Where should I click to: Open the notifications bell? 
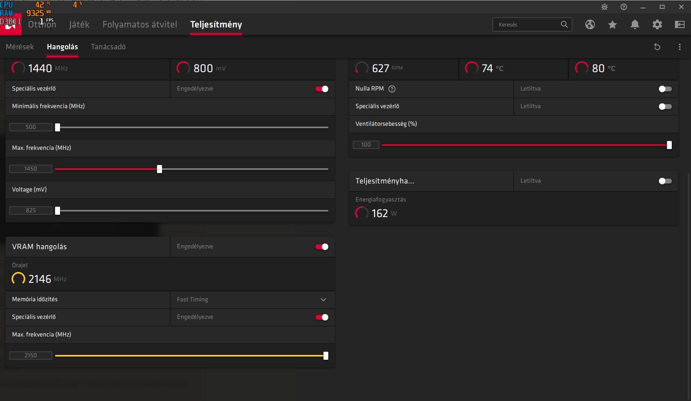tap(635, 24)
